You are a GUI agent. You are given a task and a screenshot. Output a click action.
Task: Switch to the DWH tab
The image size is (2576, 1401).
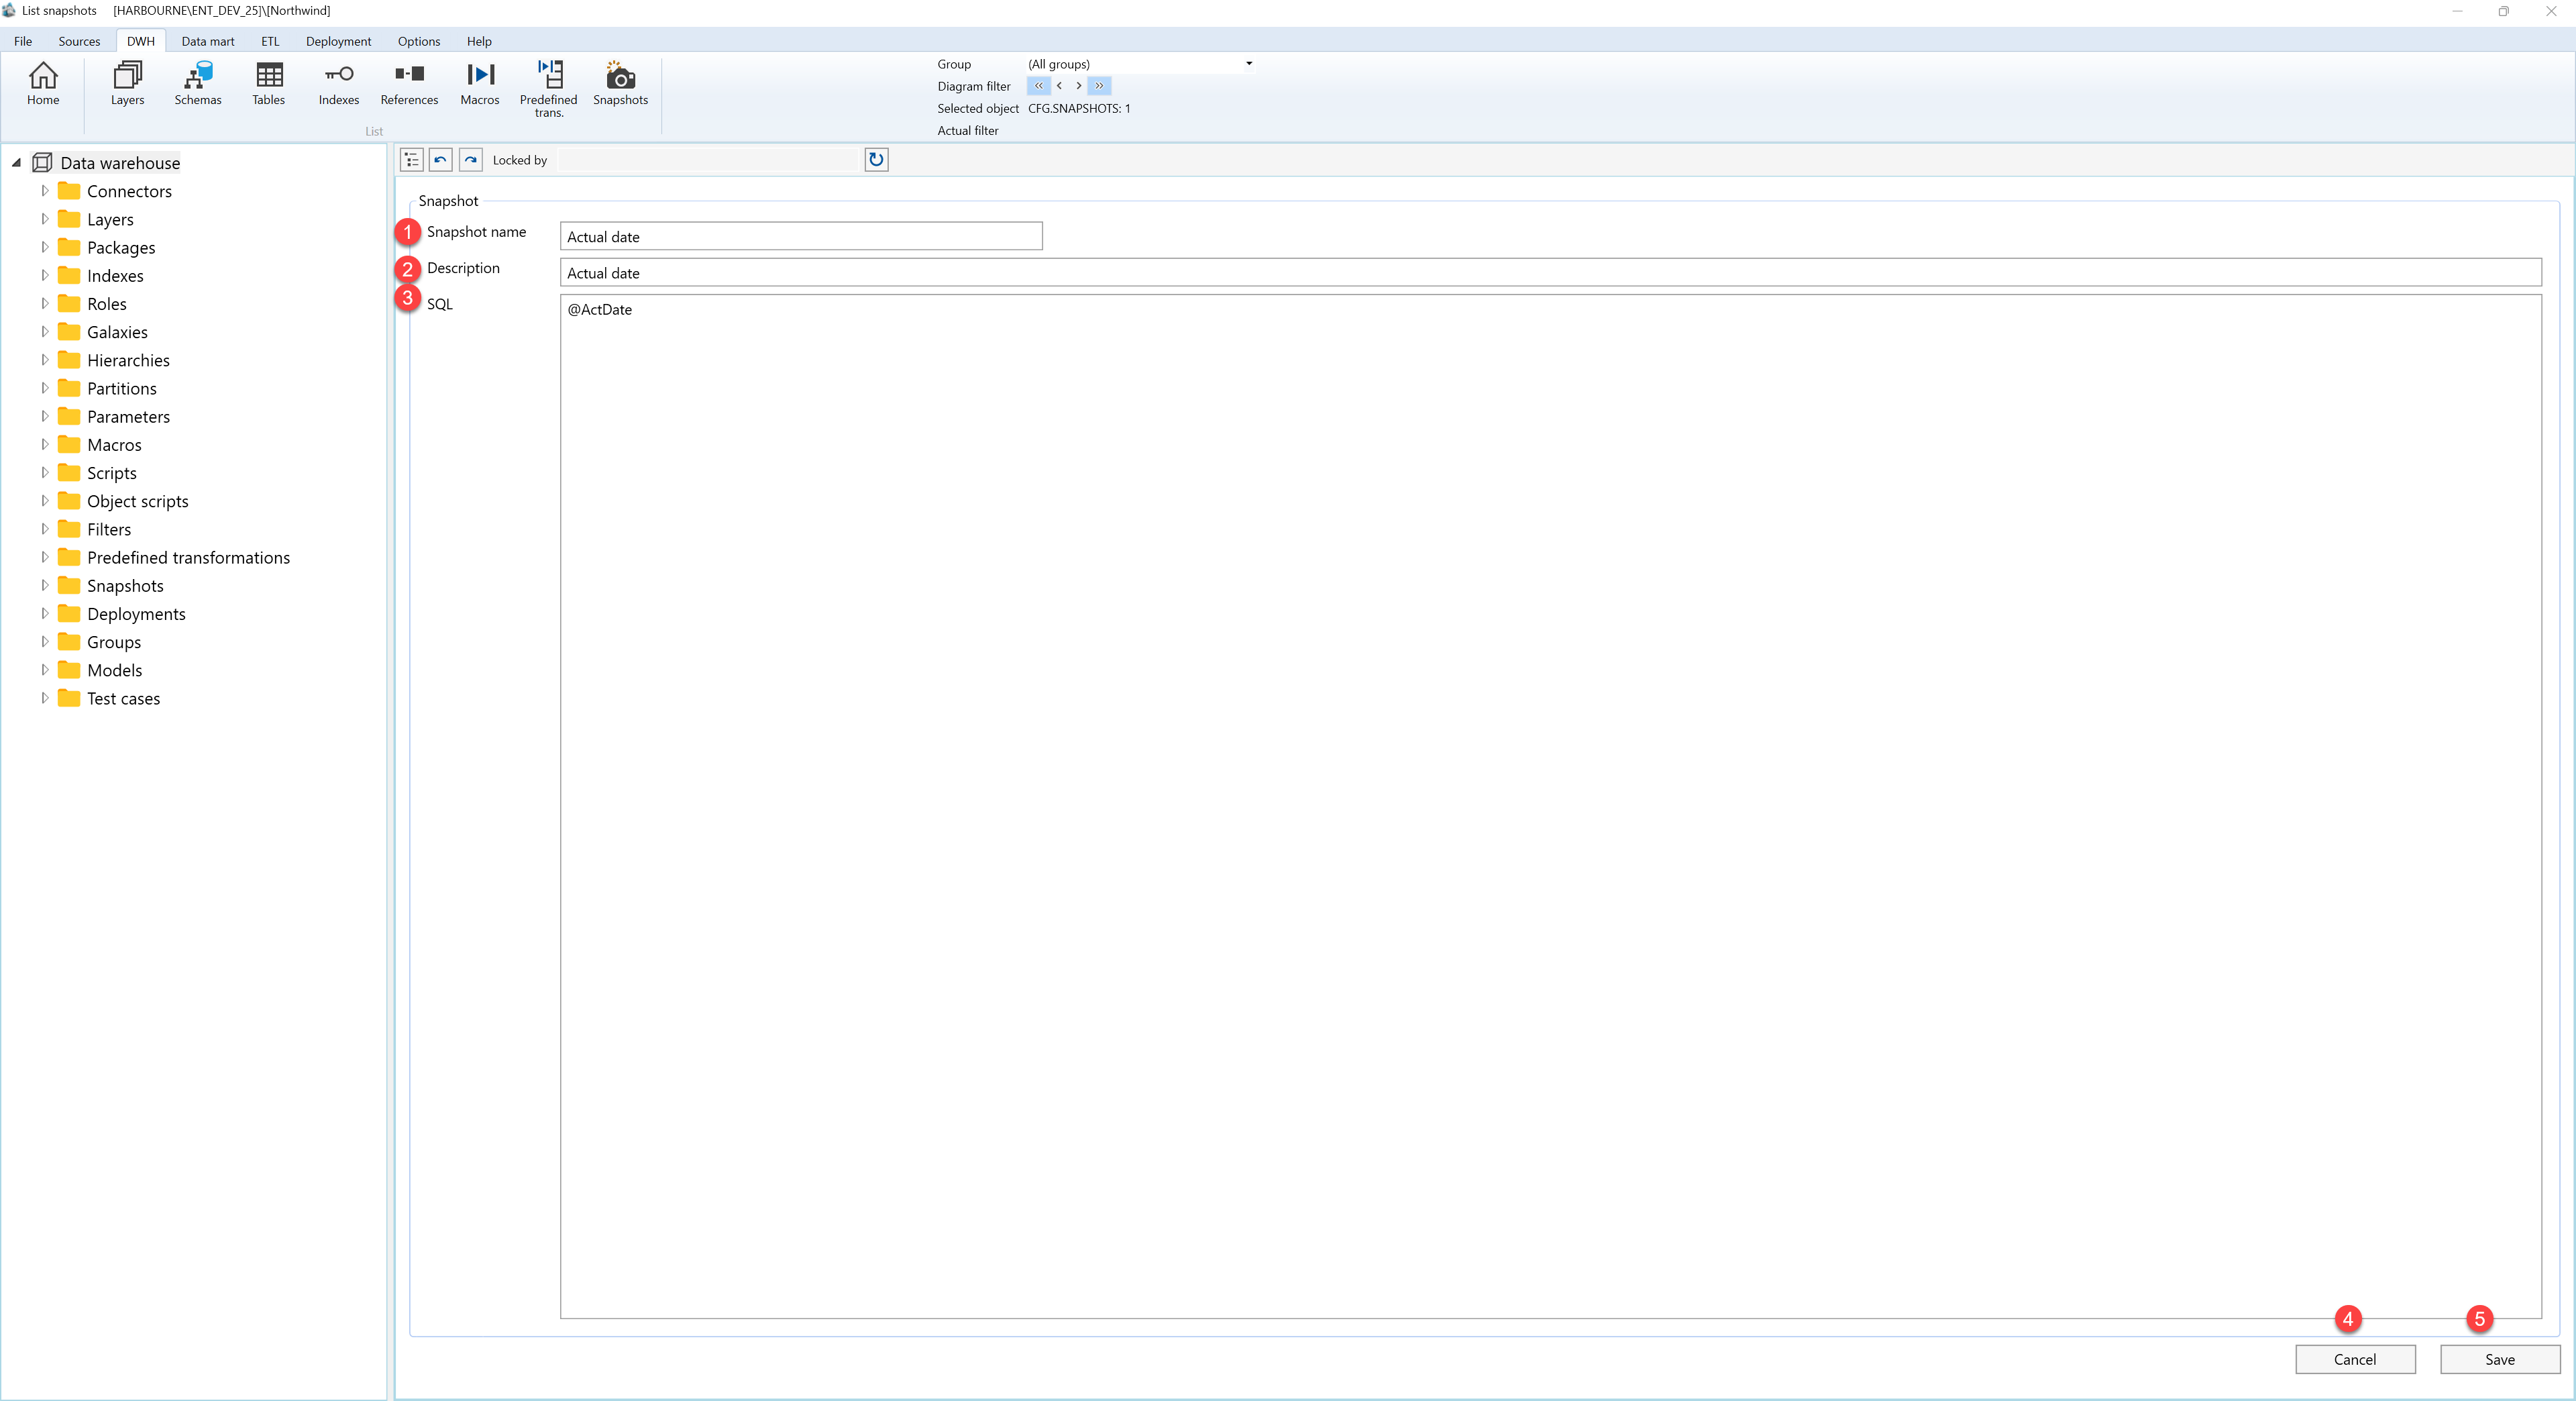[x=141, y=41]
